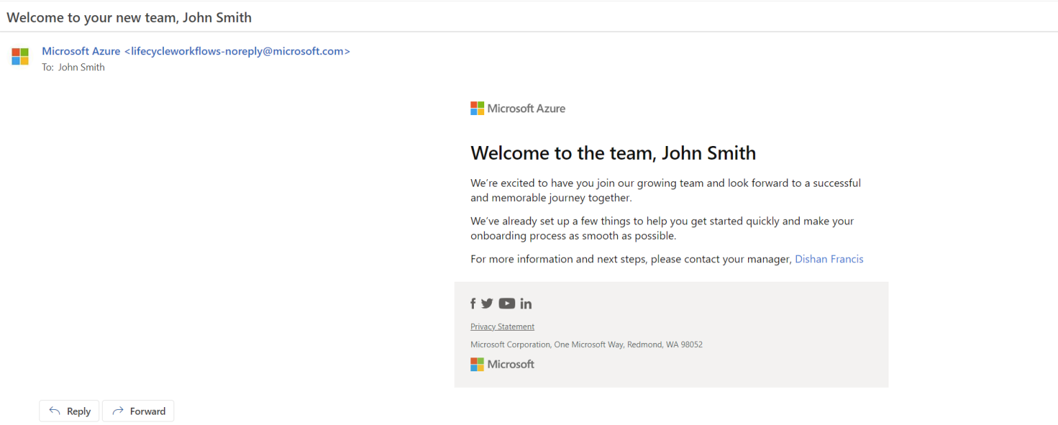The width and height of the screenshot is (1058, 425).
Task: Click the Microsoft logo in the footer
Action: click(502, 364)
